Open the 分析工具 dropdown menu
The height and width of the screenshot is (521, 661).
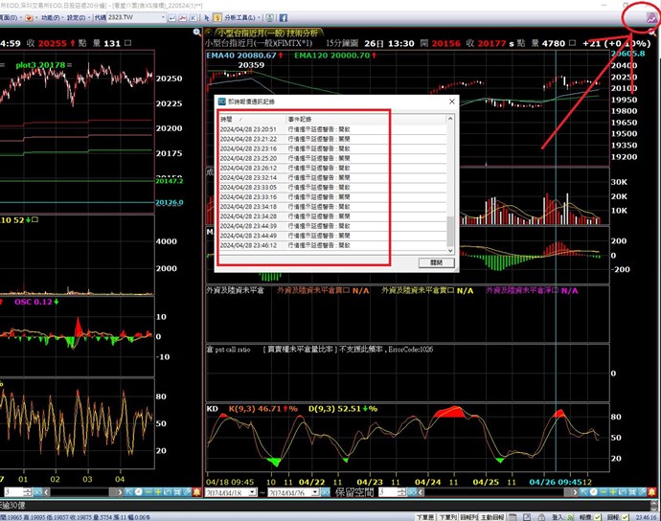(x=240, y=18)
